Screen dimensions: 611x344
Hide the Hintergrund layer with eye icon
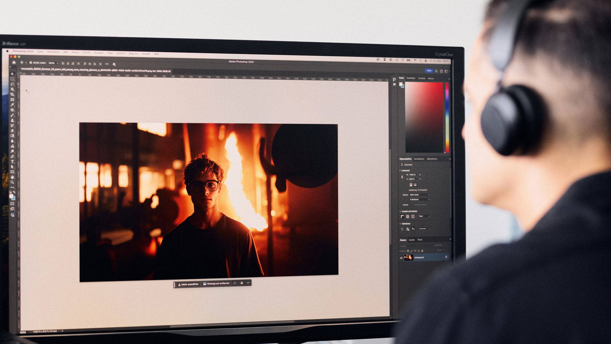click(401, 258)
